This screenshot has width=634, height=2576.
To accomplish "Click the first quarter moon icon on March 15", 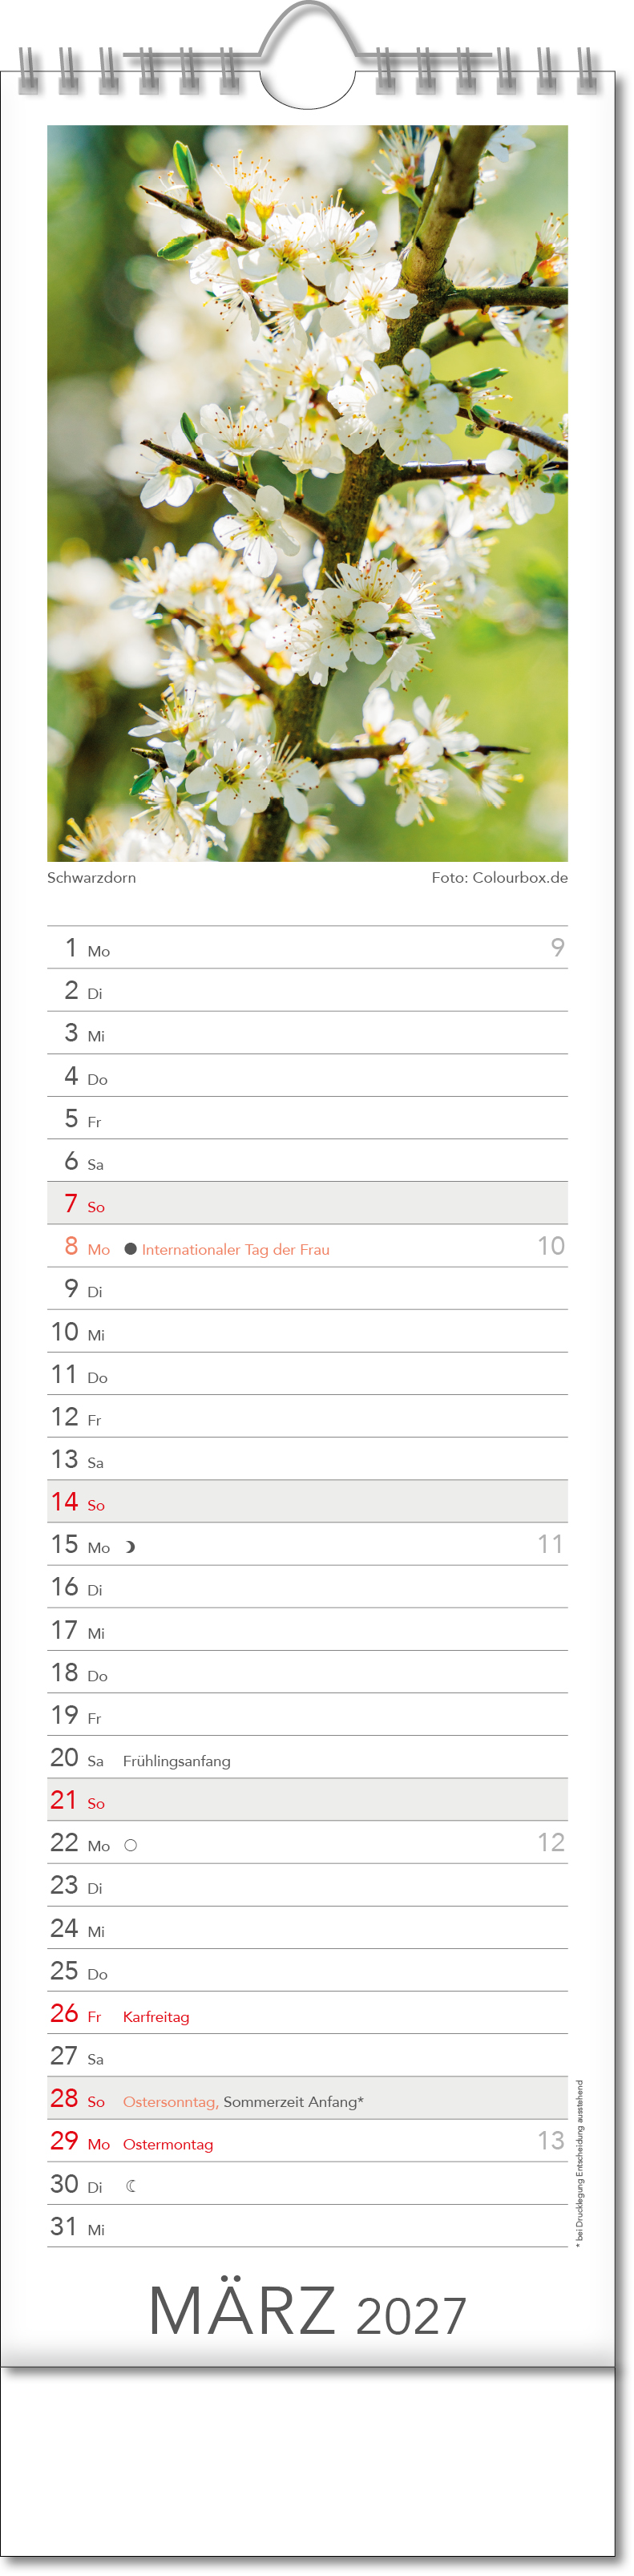I will coord(130,1547).
